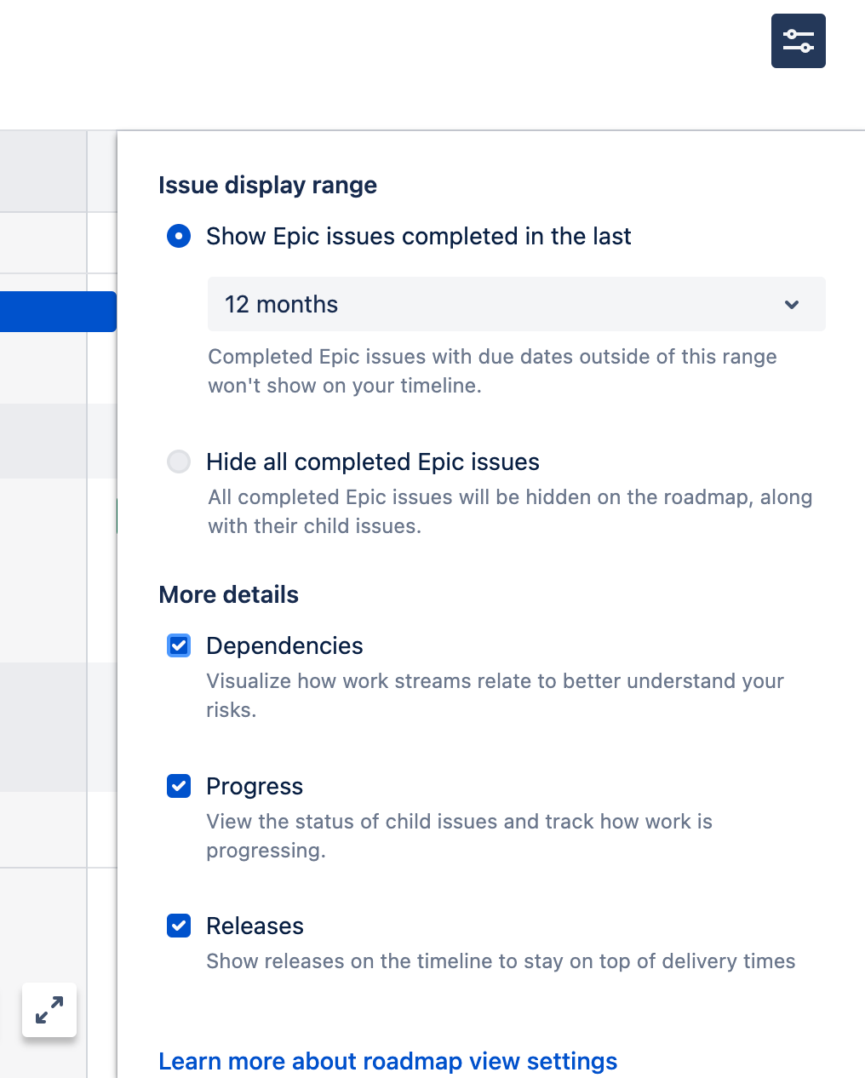This screenshot has height=1078, width=865.
Task: Click the 'More details' section heading
Action: 228,594
